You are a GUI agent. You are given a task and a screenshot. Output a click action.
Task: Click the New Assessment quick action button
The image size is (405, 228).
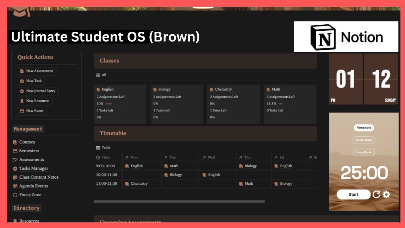[x=37, y=71]
